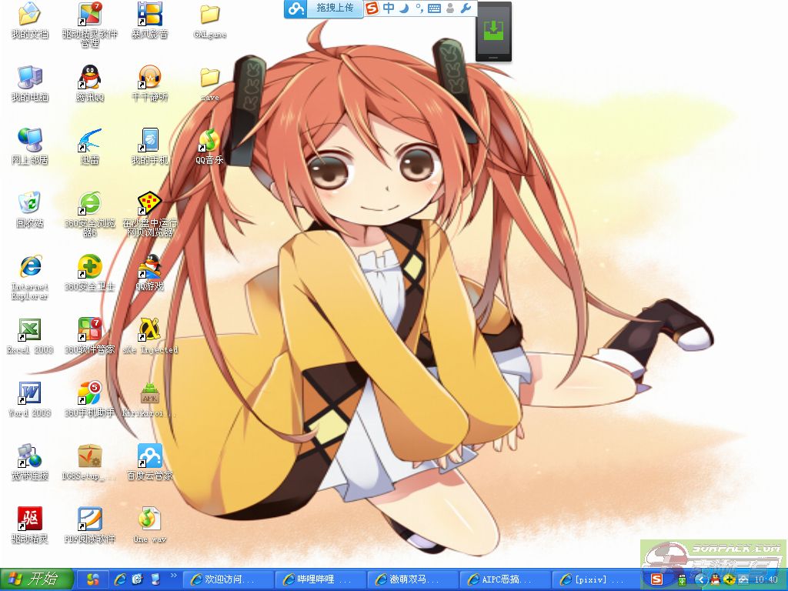Viewport: 788px width, 591px height.
Task: Open the Baofeng player (暴风影音) icon
Action: (x=149, y=15)
